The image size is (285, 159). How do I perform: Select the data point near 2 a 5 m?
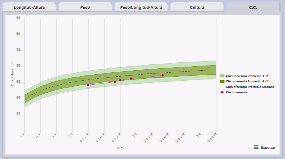[163, 76]
